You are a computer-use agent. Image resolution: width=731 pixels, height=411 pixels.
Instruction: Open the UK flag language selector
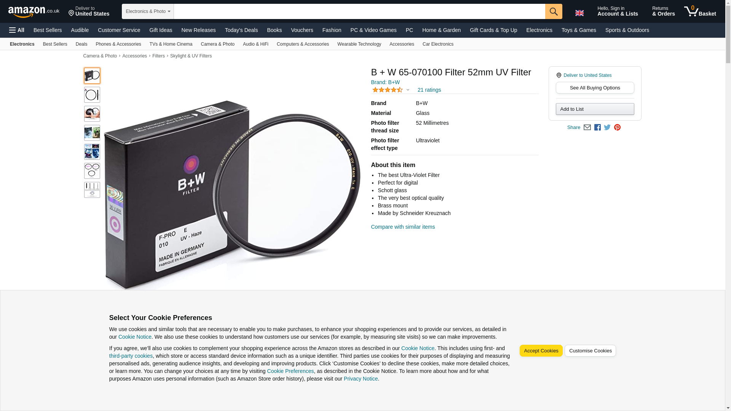click(x=579, y=13)
